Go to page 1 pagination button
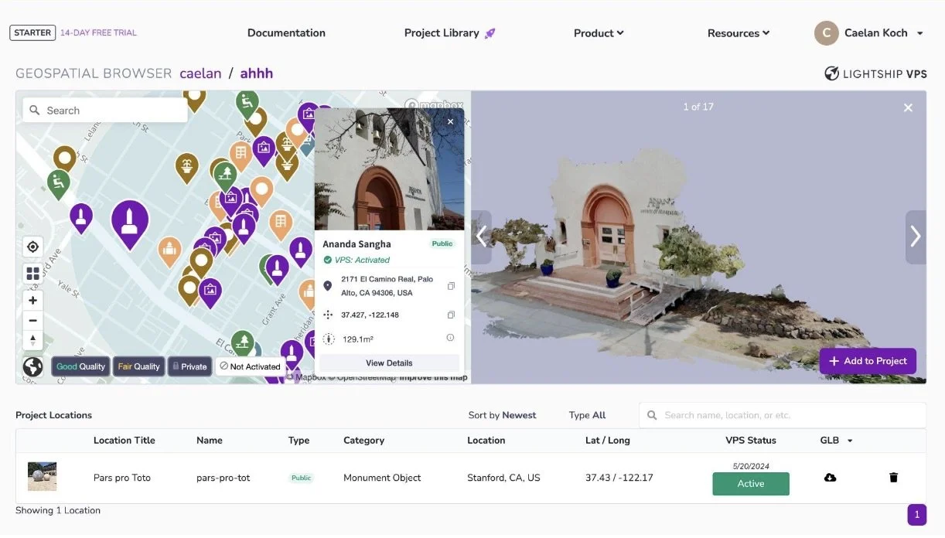 [916, 515]
